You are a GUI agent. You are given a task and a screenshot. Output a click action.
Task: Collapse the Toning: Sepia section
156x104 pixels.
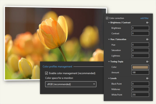coord(109,62)
